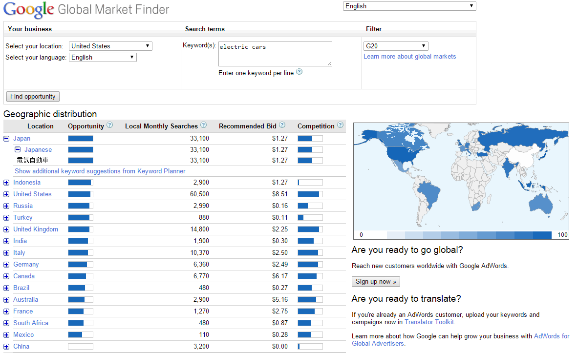The height and width of the screenshot is (353, 578).
Task: Click the Find opportunity button
Action: pos(33,97)
